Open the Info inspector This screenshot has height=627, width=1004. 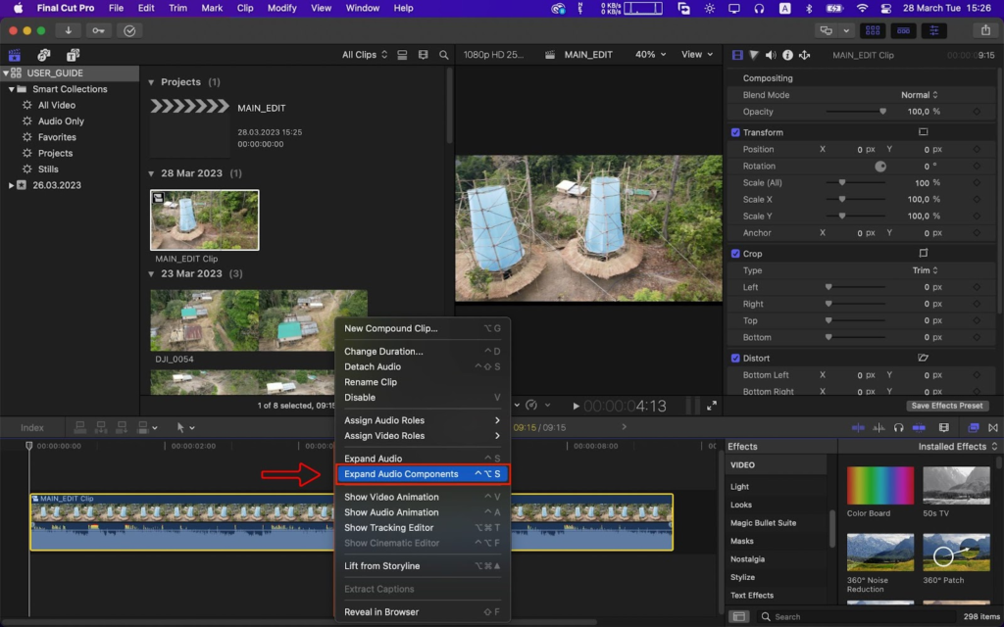coord(787,55)
